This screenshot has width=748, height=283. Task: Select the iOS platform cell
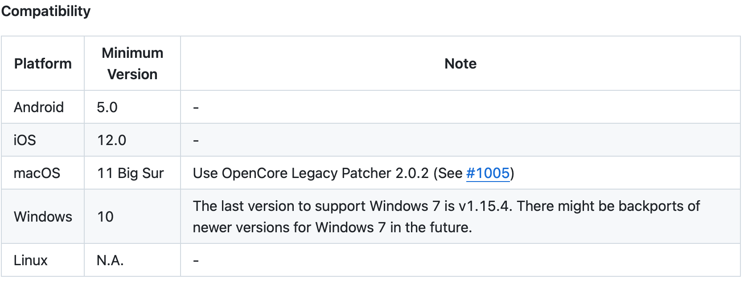tap(25, 140)
